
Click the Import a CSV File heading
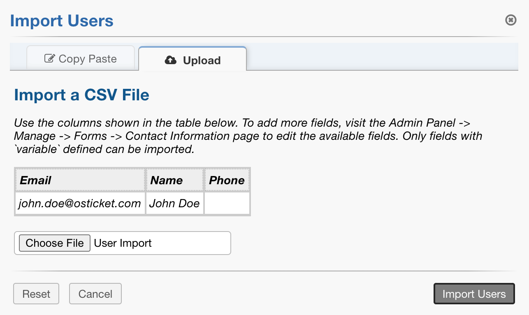point(81,95)
